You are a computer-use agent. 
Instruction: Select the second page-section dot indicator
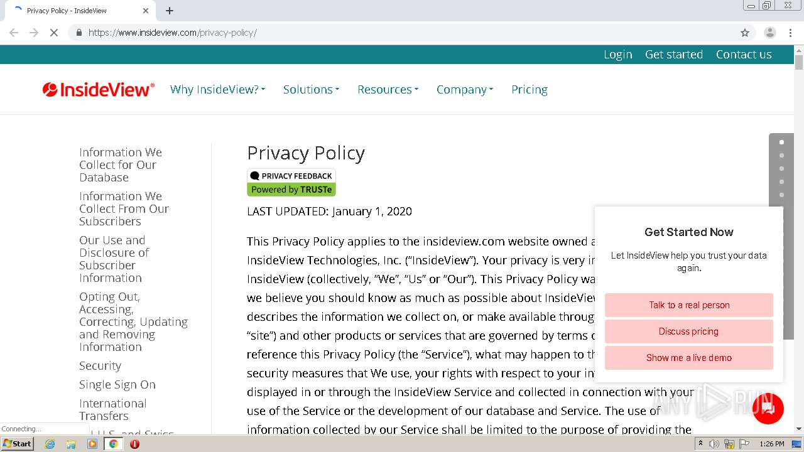[x=781, y=156]
